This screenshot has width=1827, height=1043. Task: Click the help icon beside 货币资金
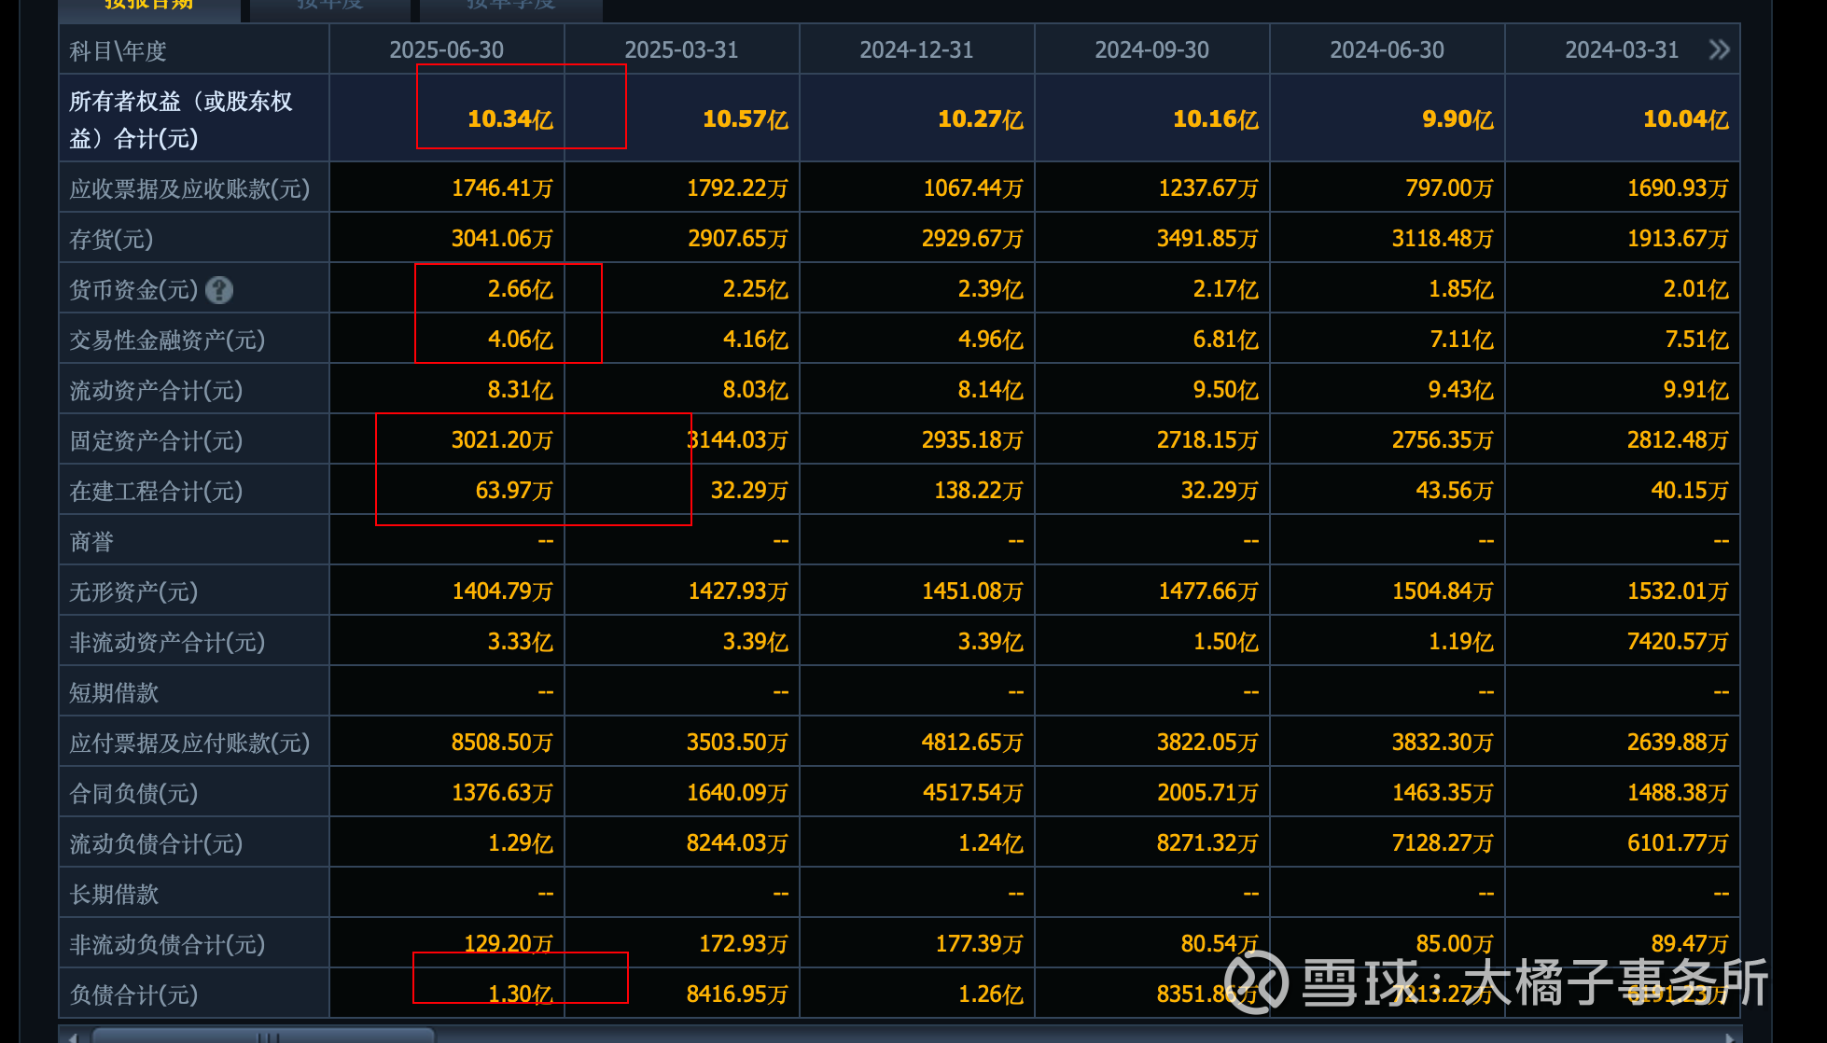[x=219, y=290]
